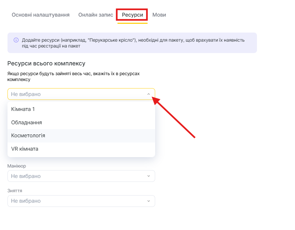Click the Манікюр field label

[17, 166]
